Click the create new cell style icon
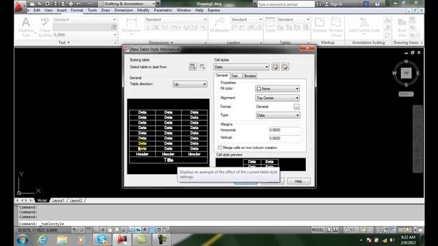Viewport: 438px width, 246px height. 275,67
